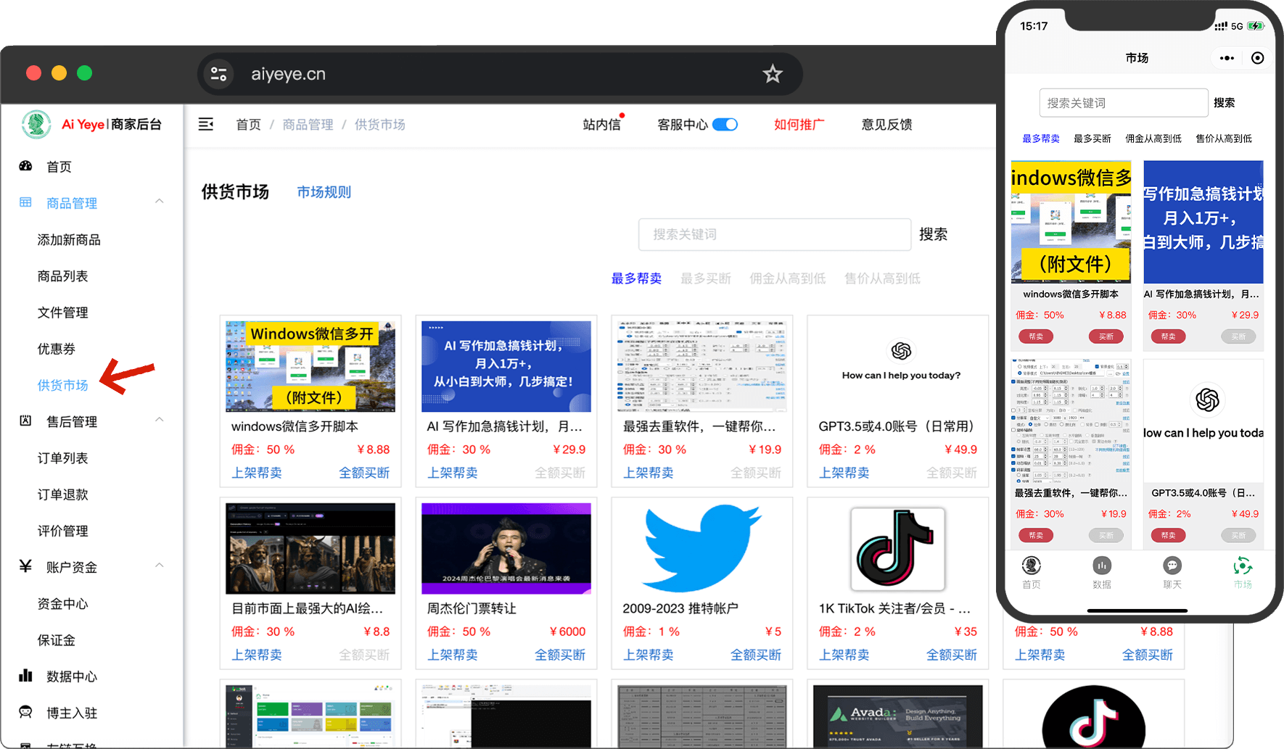The height and width of the screenshot is (749, 1284).
Task: Tap the 数据 icon in phone bottom bar
Action: click(x=1101, y=566)
